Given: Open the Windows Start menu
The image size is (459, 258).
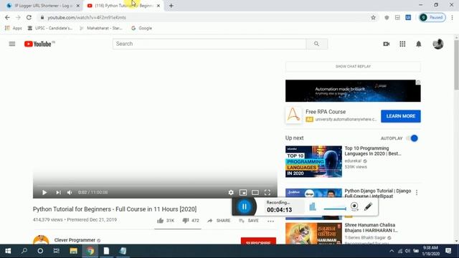Looking at the screenshot, I should (x=8, y=251).
